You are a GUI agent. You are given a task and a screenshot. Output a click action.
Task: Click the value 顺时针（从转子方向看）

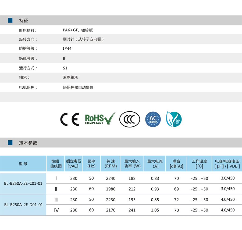click(83, 39)
